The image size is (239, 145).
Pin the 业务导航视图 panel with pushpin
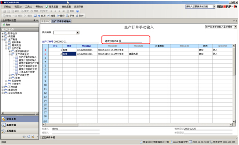[34, 20]
